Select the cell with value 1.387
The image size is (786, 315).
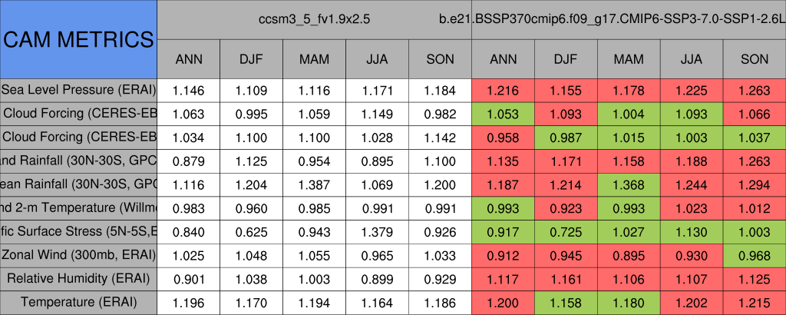(x=314, y=184)
